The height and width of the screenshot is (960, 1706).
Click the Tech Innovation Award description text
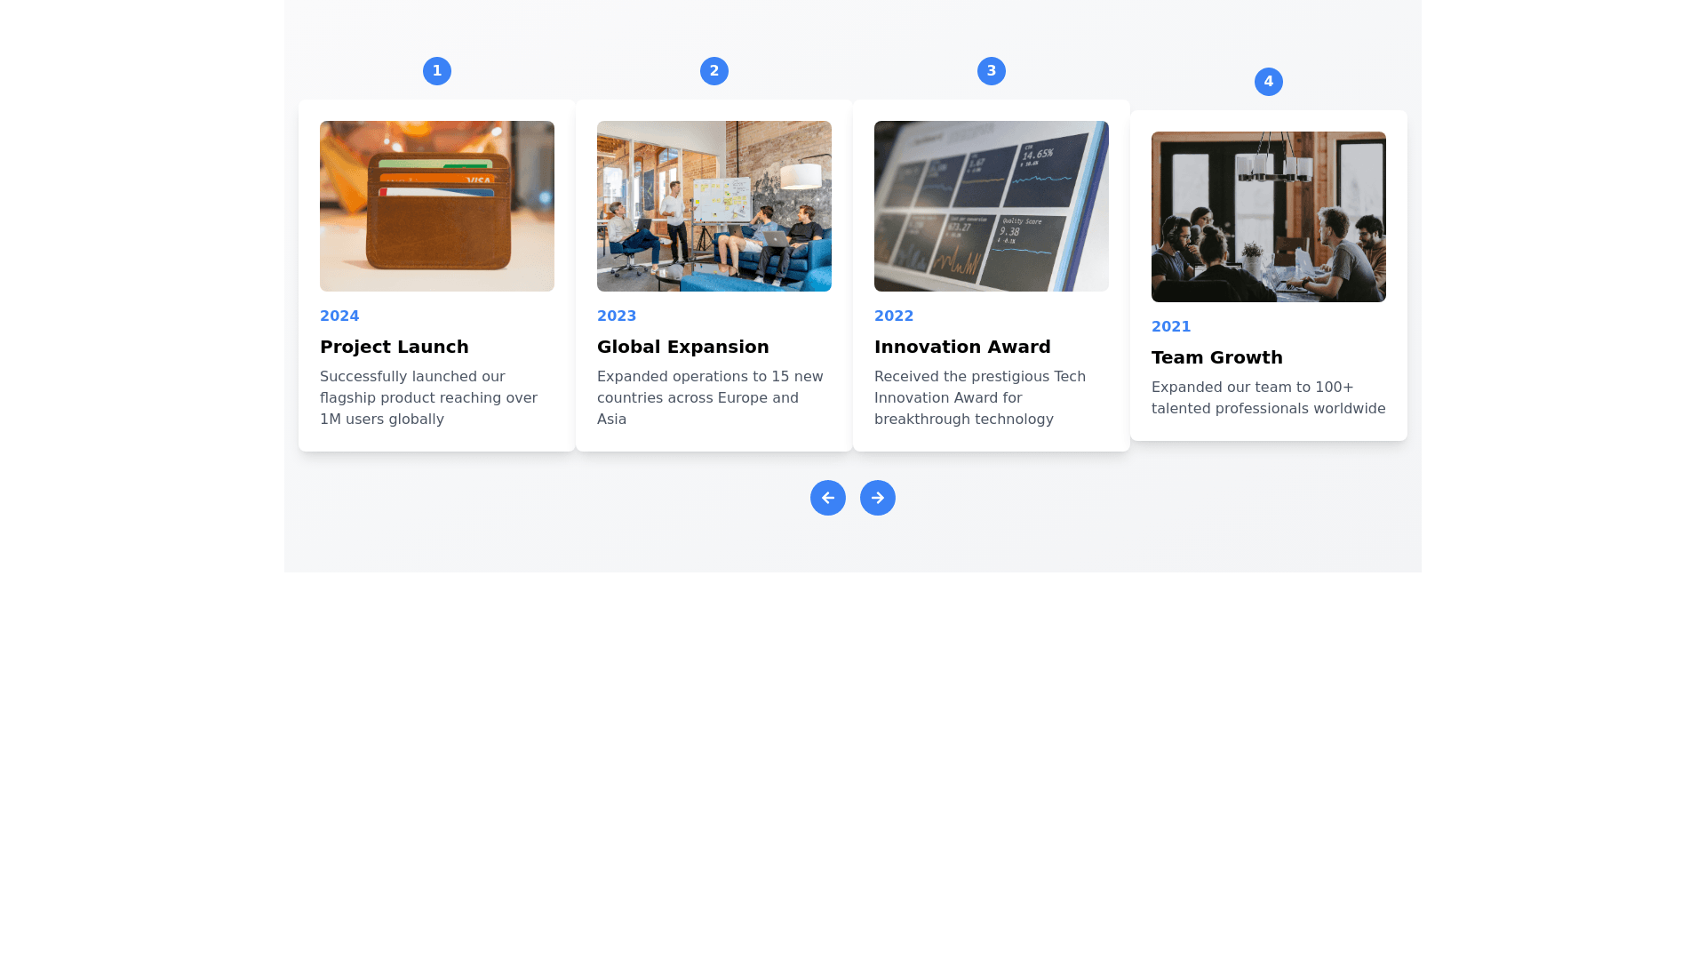(x=979, y=397)
